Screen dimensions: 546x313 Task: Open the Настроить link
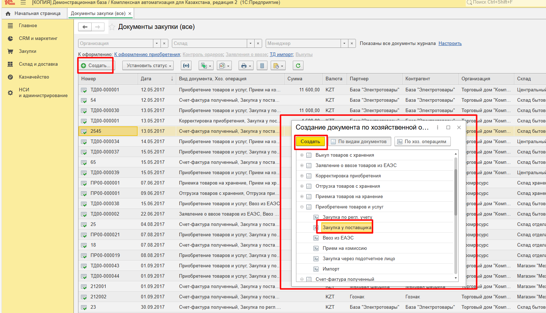coord(450,44)
